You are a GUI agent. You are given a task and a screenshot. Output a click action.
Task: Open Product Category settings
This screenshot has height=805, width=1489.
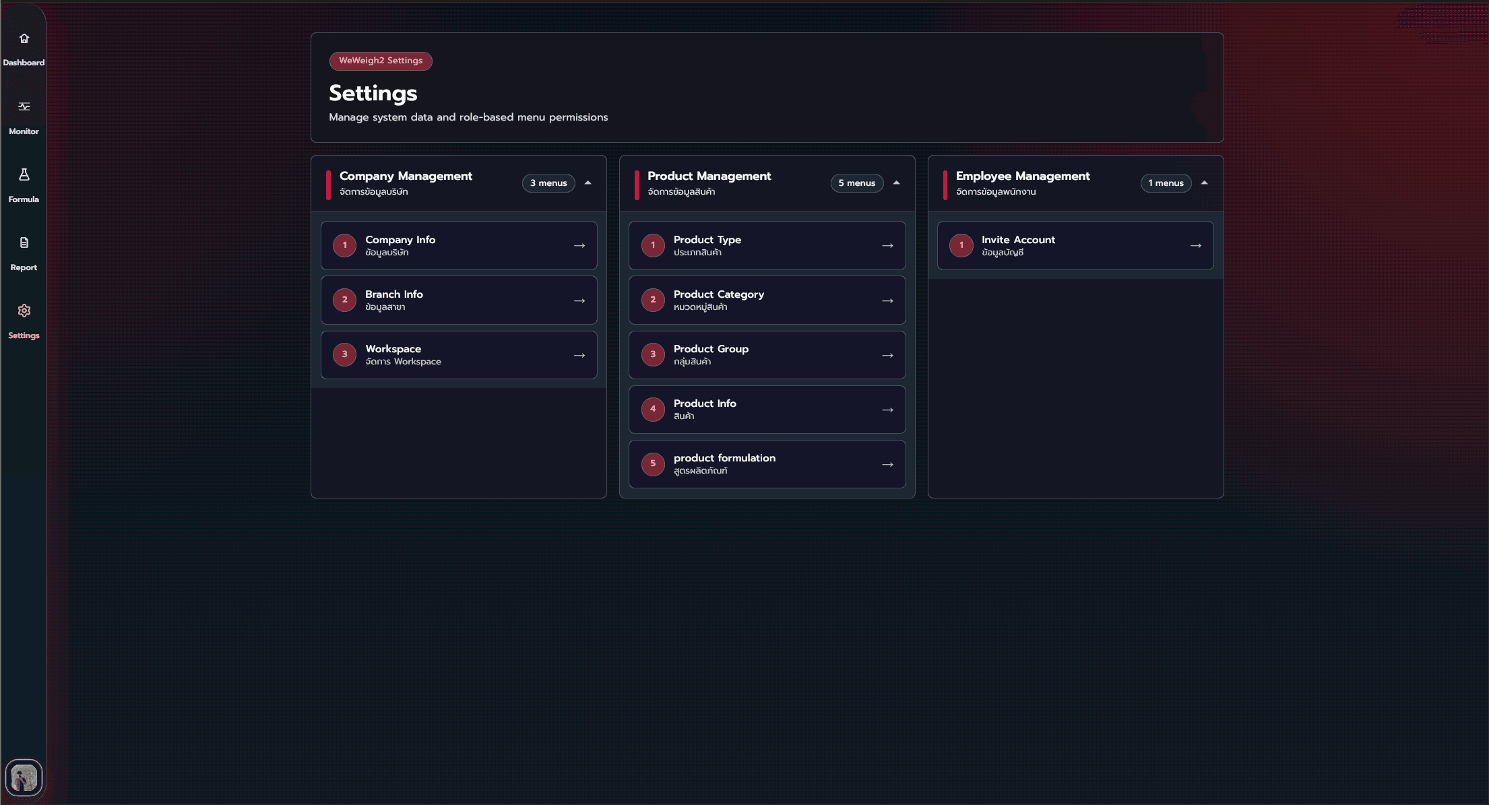point(767,300)
